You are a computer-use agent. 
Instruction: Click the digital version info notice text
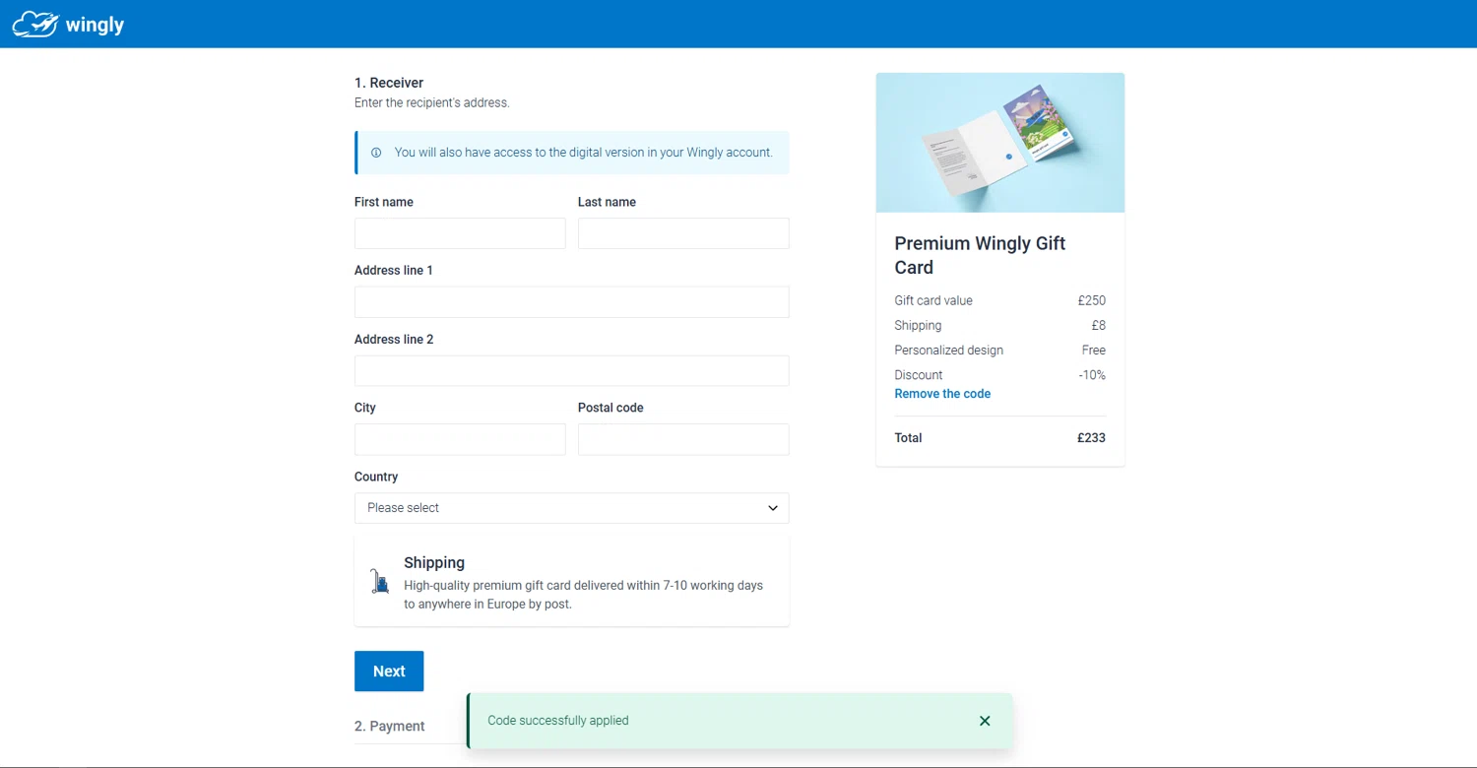[x=584, y=153]
